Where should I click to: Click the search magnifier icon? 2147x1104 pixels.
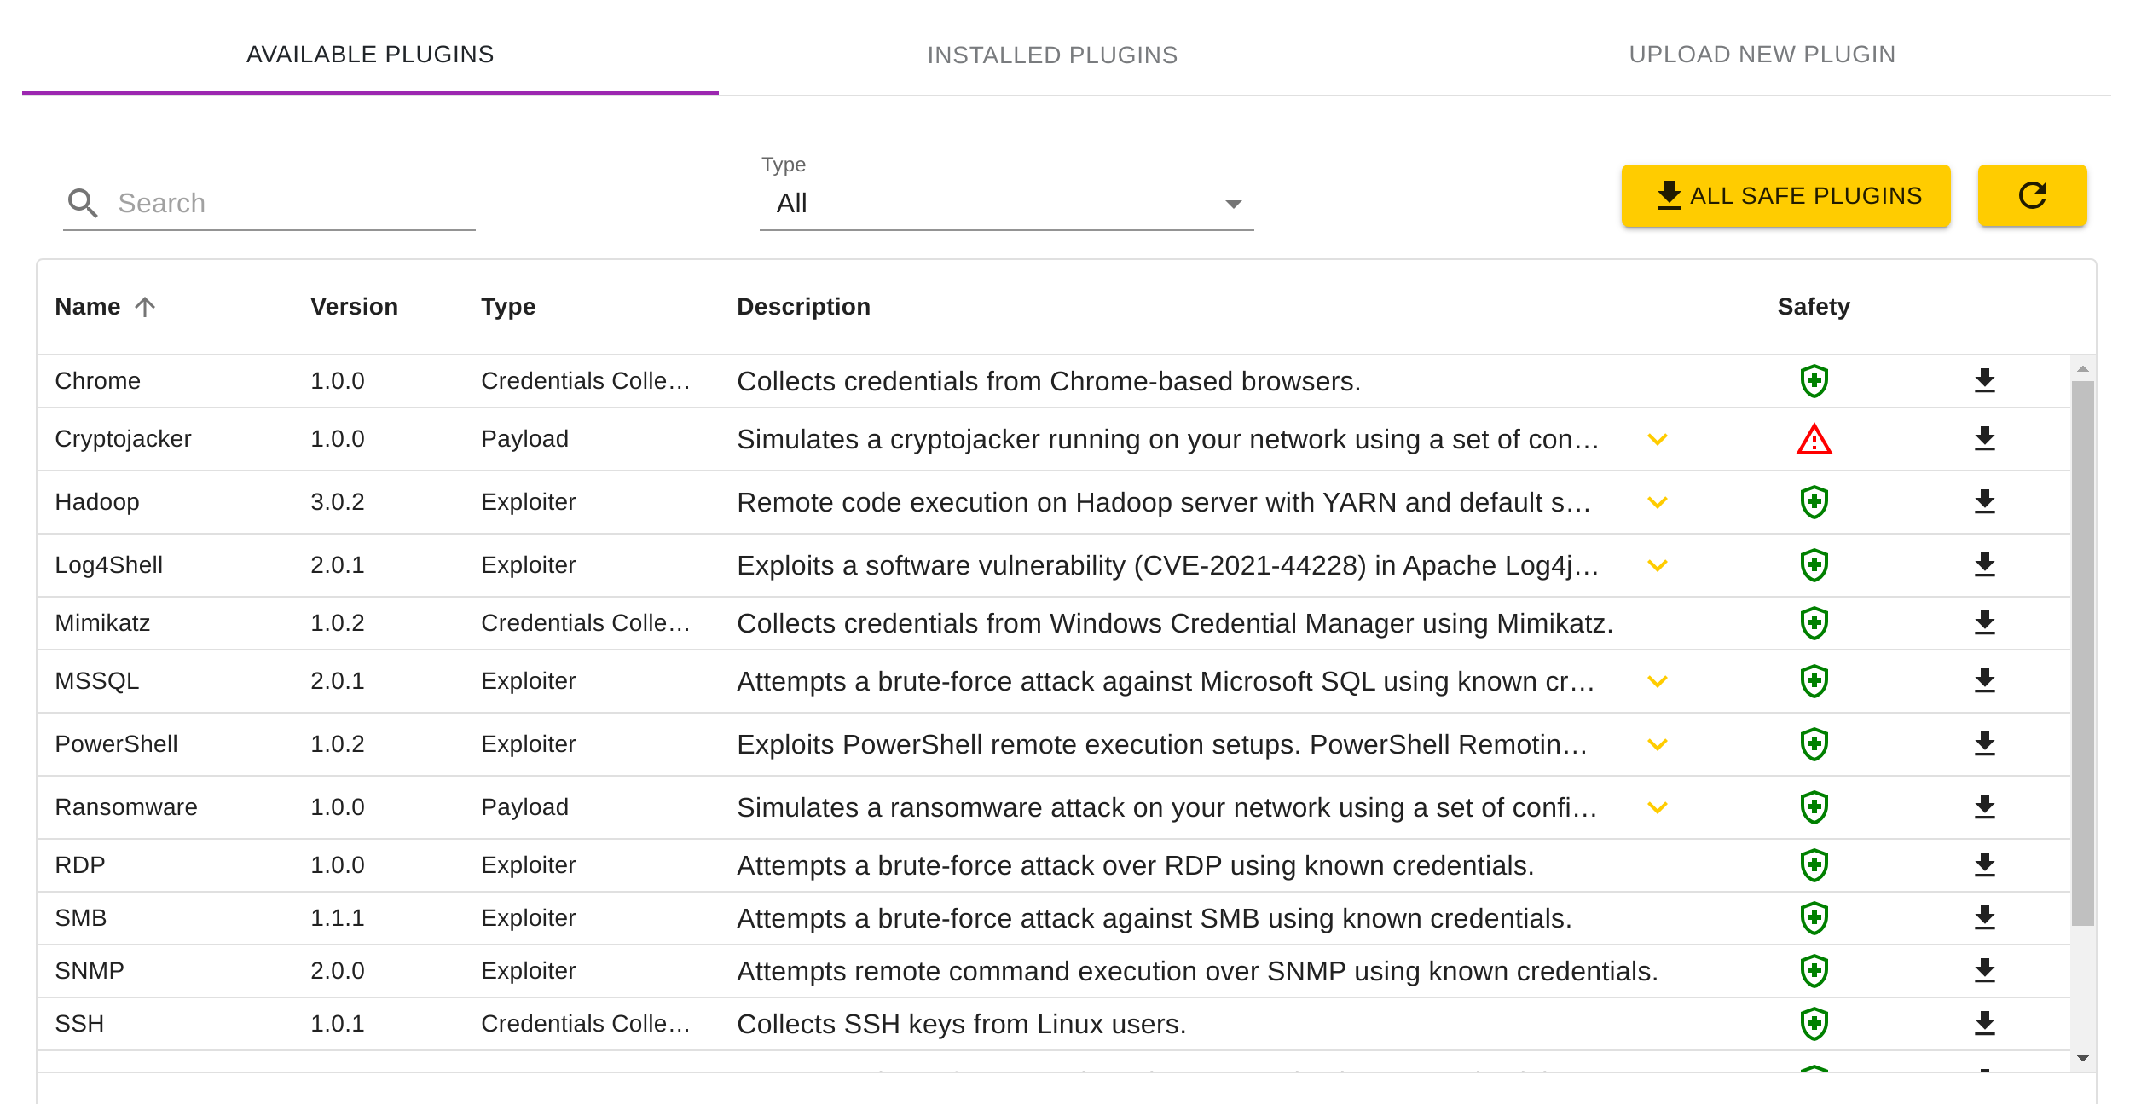[x=83, y=202]
